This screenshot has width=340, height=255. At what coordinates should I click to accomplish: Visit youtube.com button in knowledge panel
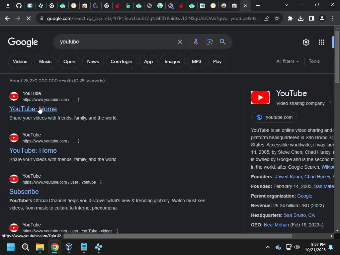pyautogui.click(x=274, y=117)
